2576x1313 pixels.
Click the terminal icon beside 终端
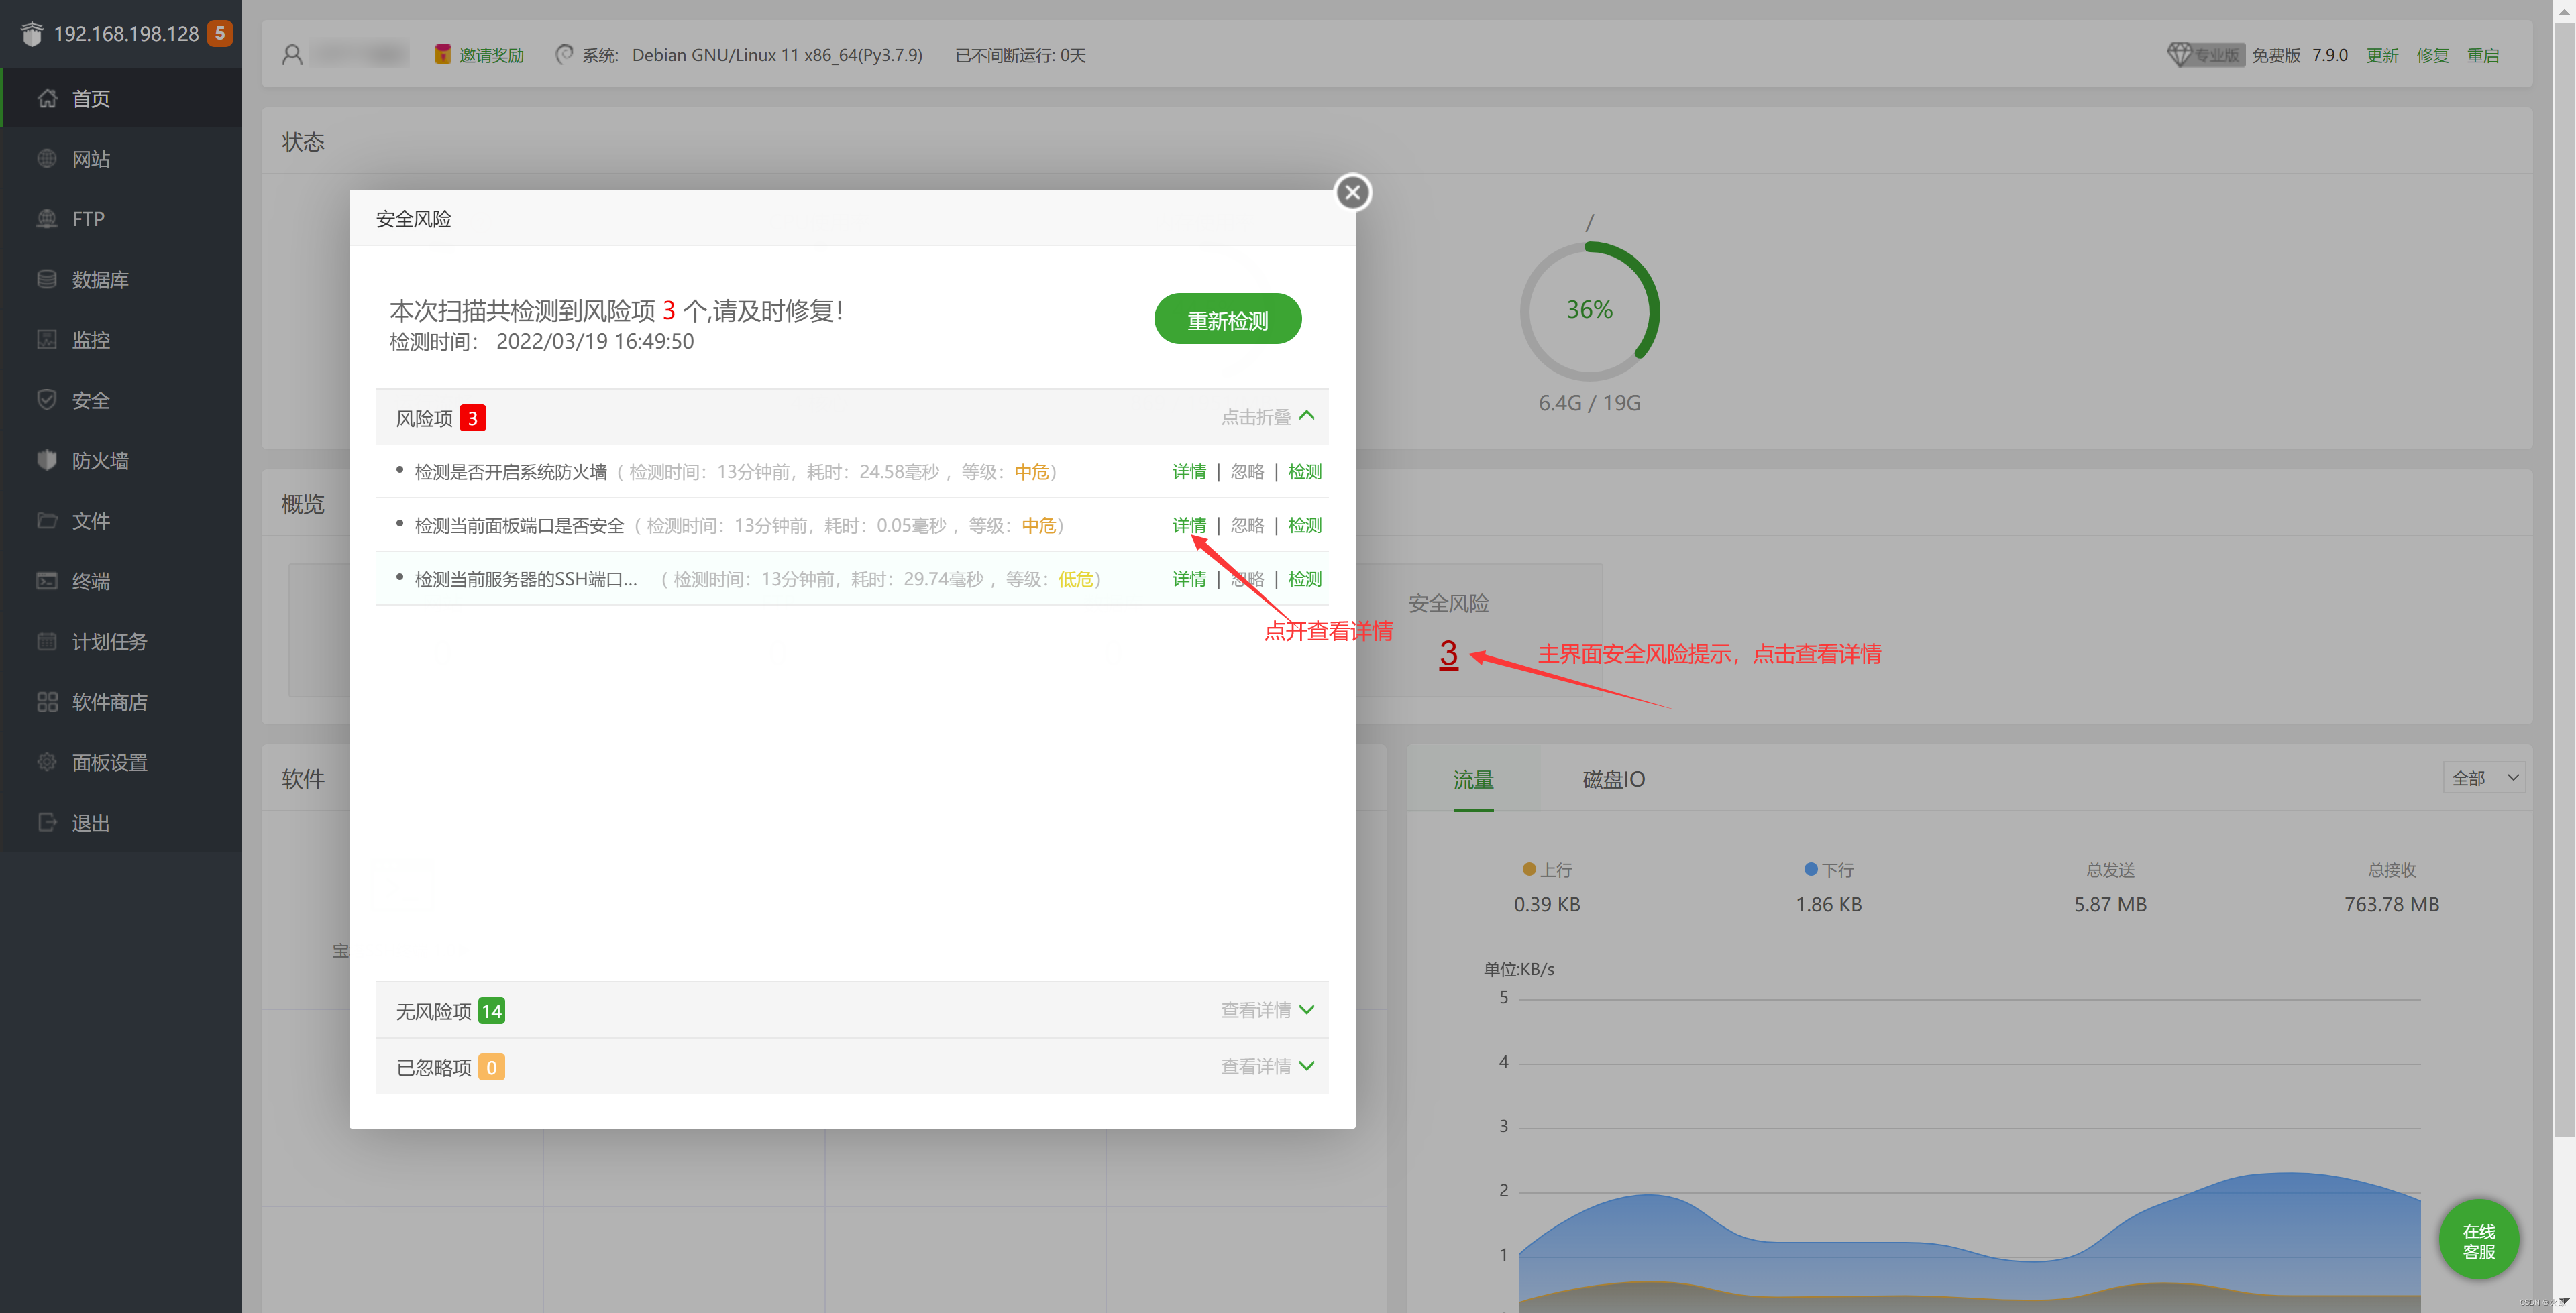coord(47,580)
